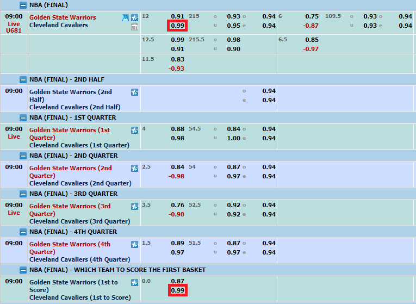Bet over 215 at 0.93

pos(233,16)
